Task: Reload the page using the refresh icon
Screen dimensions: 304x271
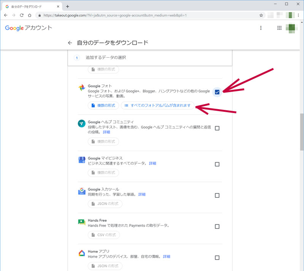Action: [22, 15]
